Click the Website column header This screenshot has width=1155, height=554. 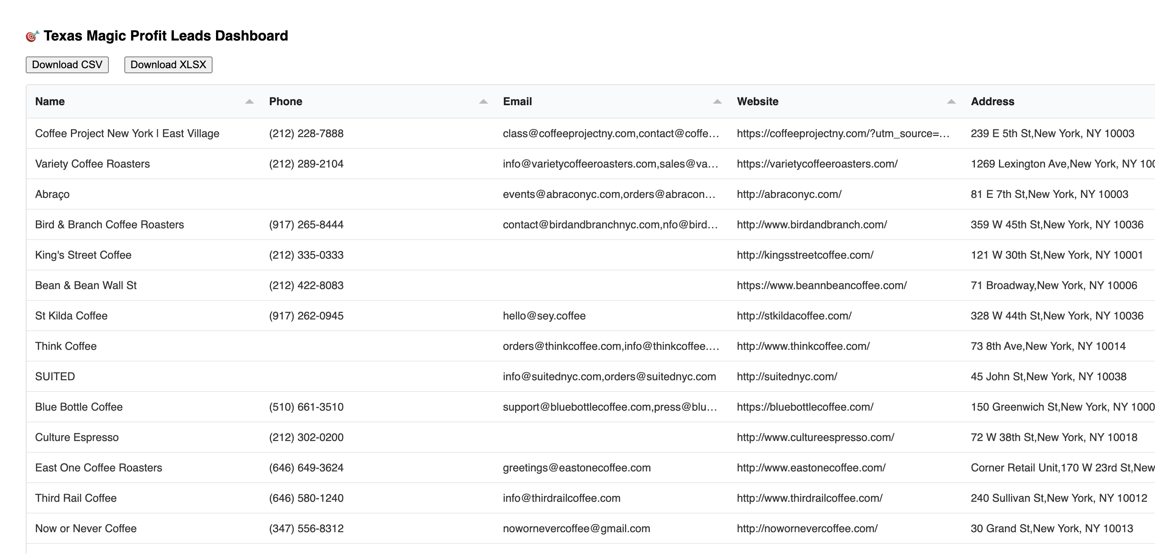[845, 102]
